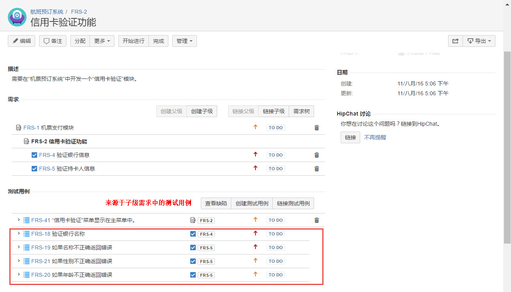Click the 创建父级 button
The width and height of the screenshot is (511, 292).
(x=172, y=111)
